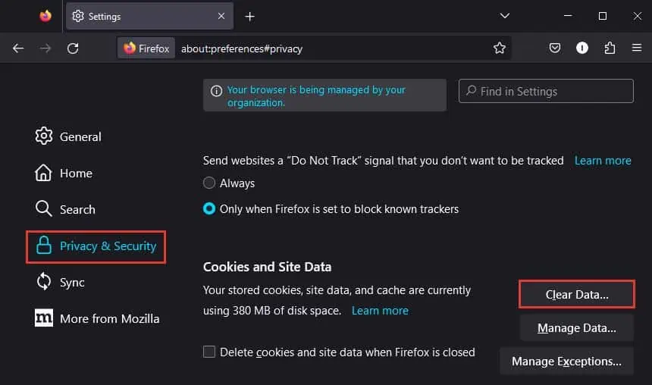The image size is (652, 385).
Task: Open the Sync settings category
Action: pyautogui.click(x=61, y=282)
